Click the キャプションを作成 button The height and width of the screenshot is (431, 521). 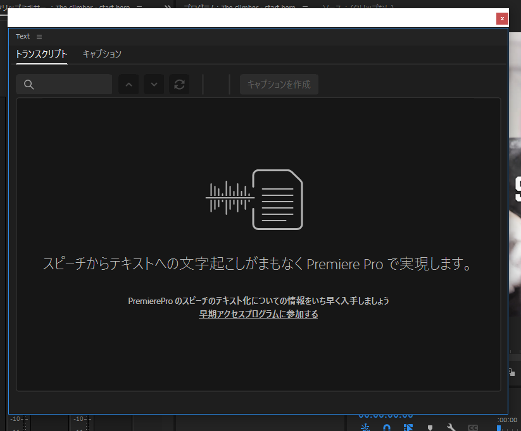[279, 84]
